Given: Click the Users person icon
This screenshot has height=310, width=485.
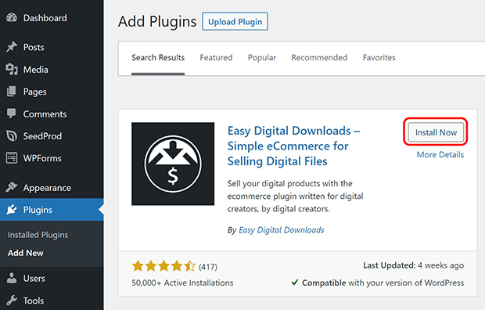Looking at the screenshot, I should point(12,278).
